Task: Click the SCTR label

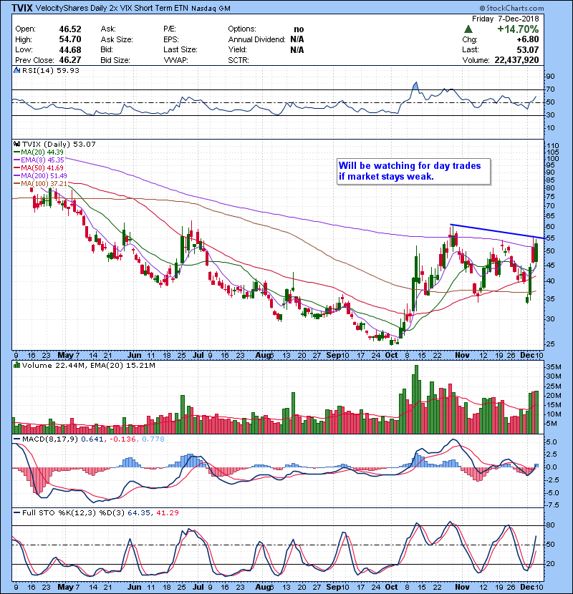Action: pos(239,60)
